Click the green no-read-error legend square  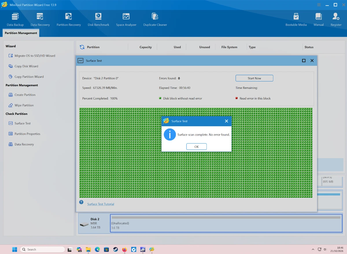(160, 98)
